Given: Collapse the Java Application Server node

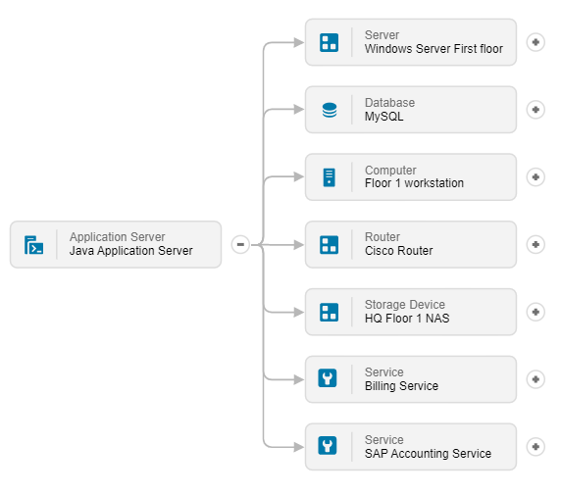Looking at the screenshot, I should tap(240, 245).
